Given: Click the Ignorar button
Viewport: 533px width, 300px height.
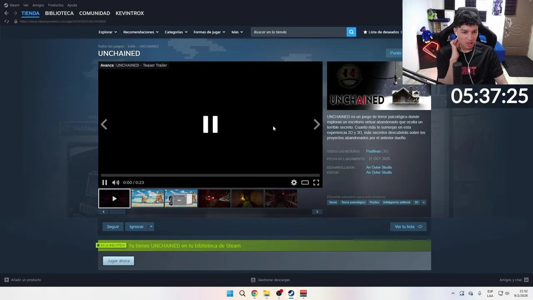Looking at the screenshot, I should click(136, 227).
